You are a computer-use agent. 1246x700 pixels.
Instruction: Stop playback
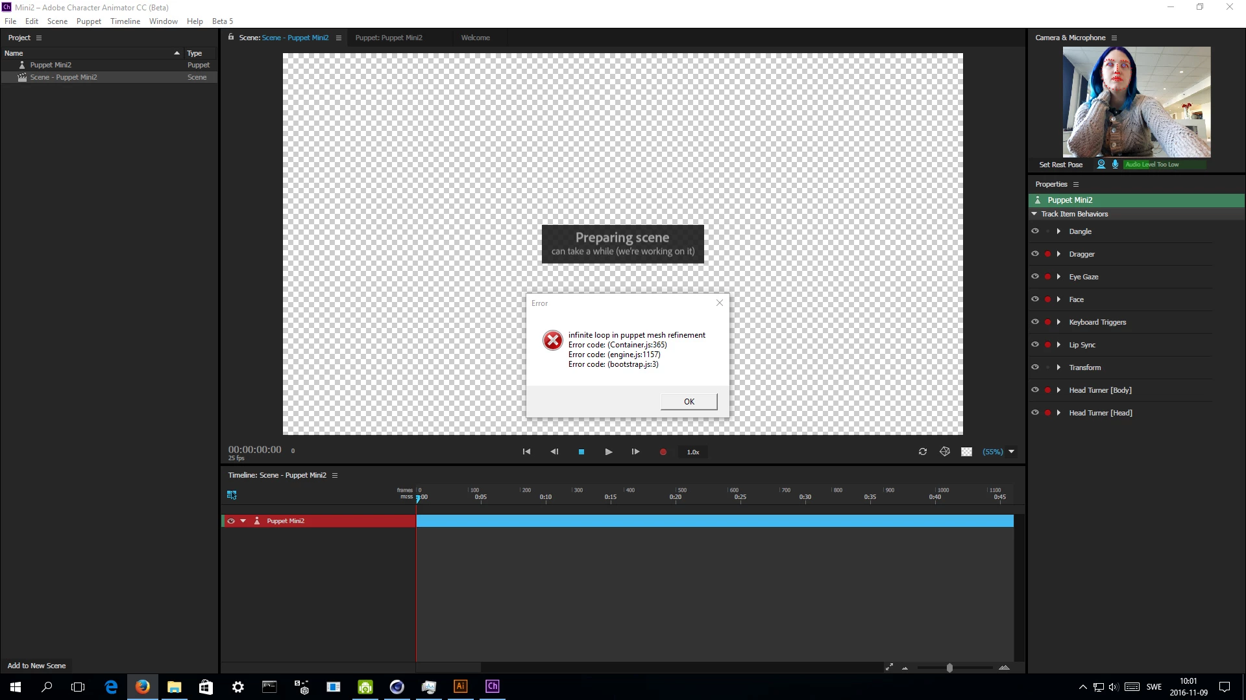coord(581,452)
